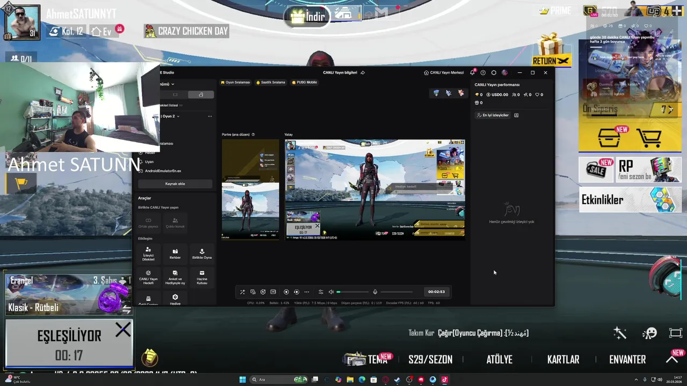
Task: Open control bar more options dots
Action: [x=306, y=292]
